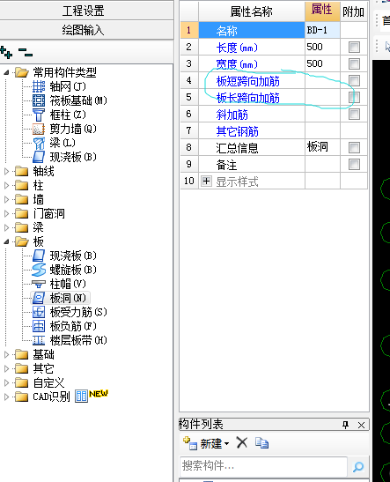
Task: Click the 属性 column header
Action: coord(322,11)
